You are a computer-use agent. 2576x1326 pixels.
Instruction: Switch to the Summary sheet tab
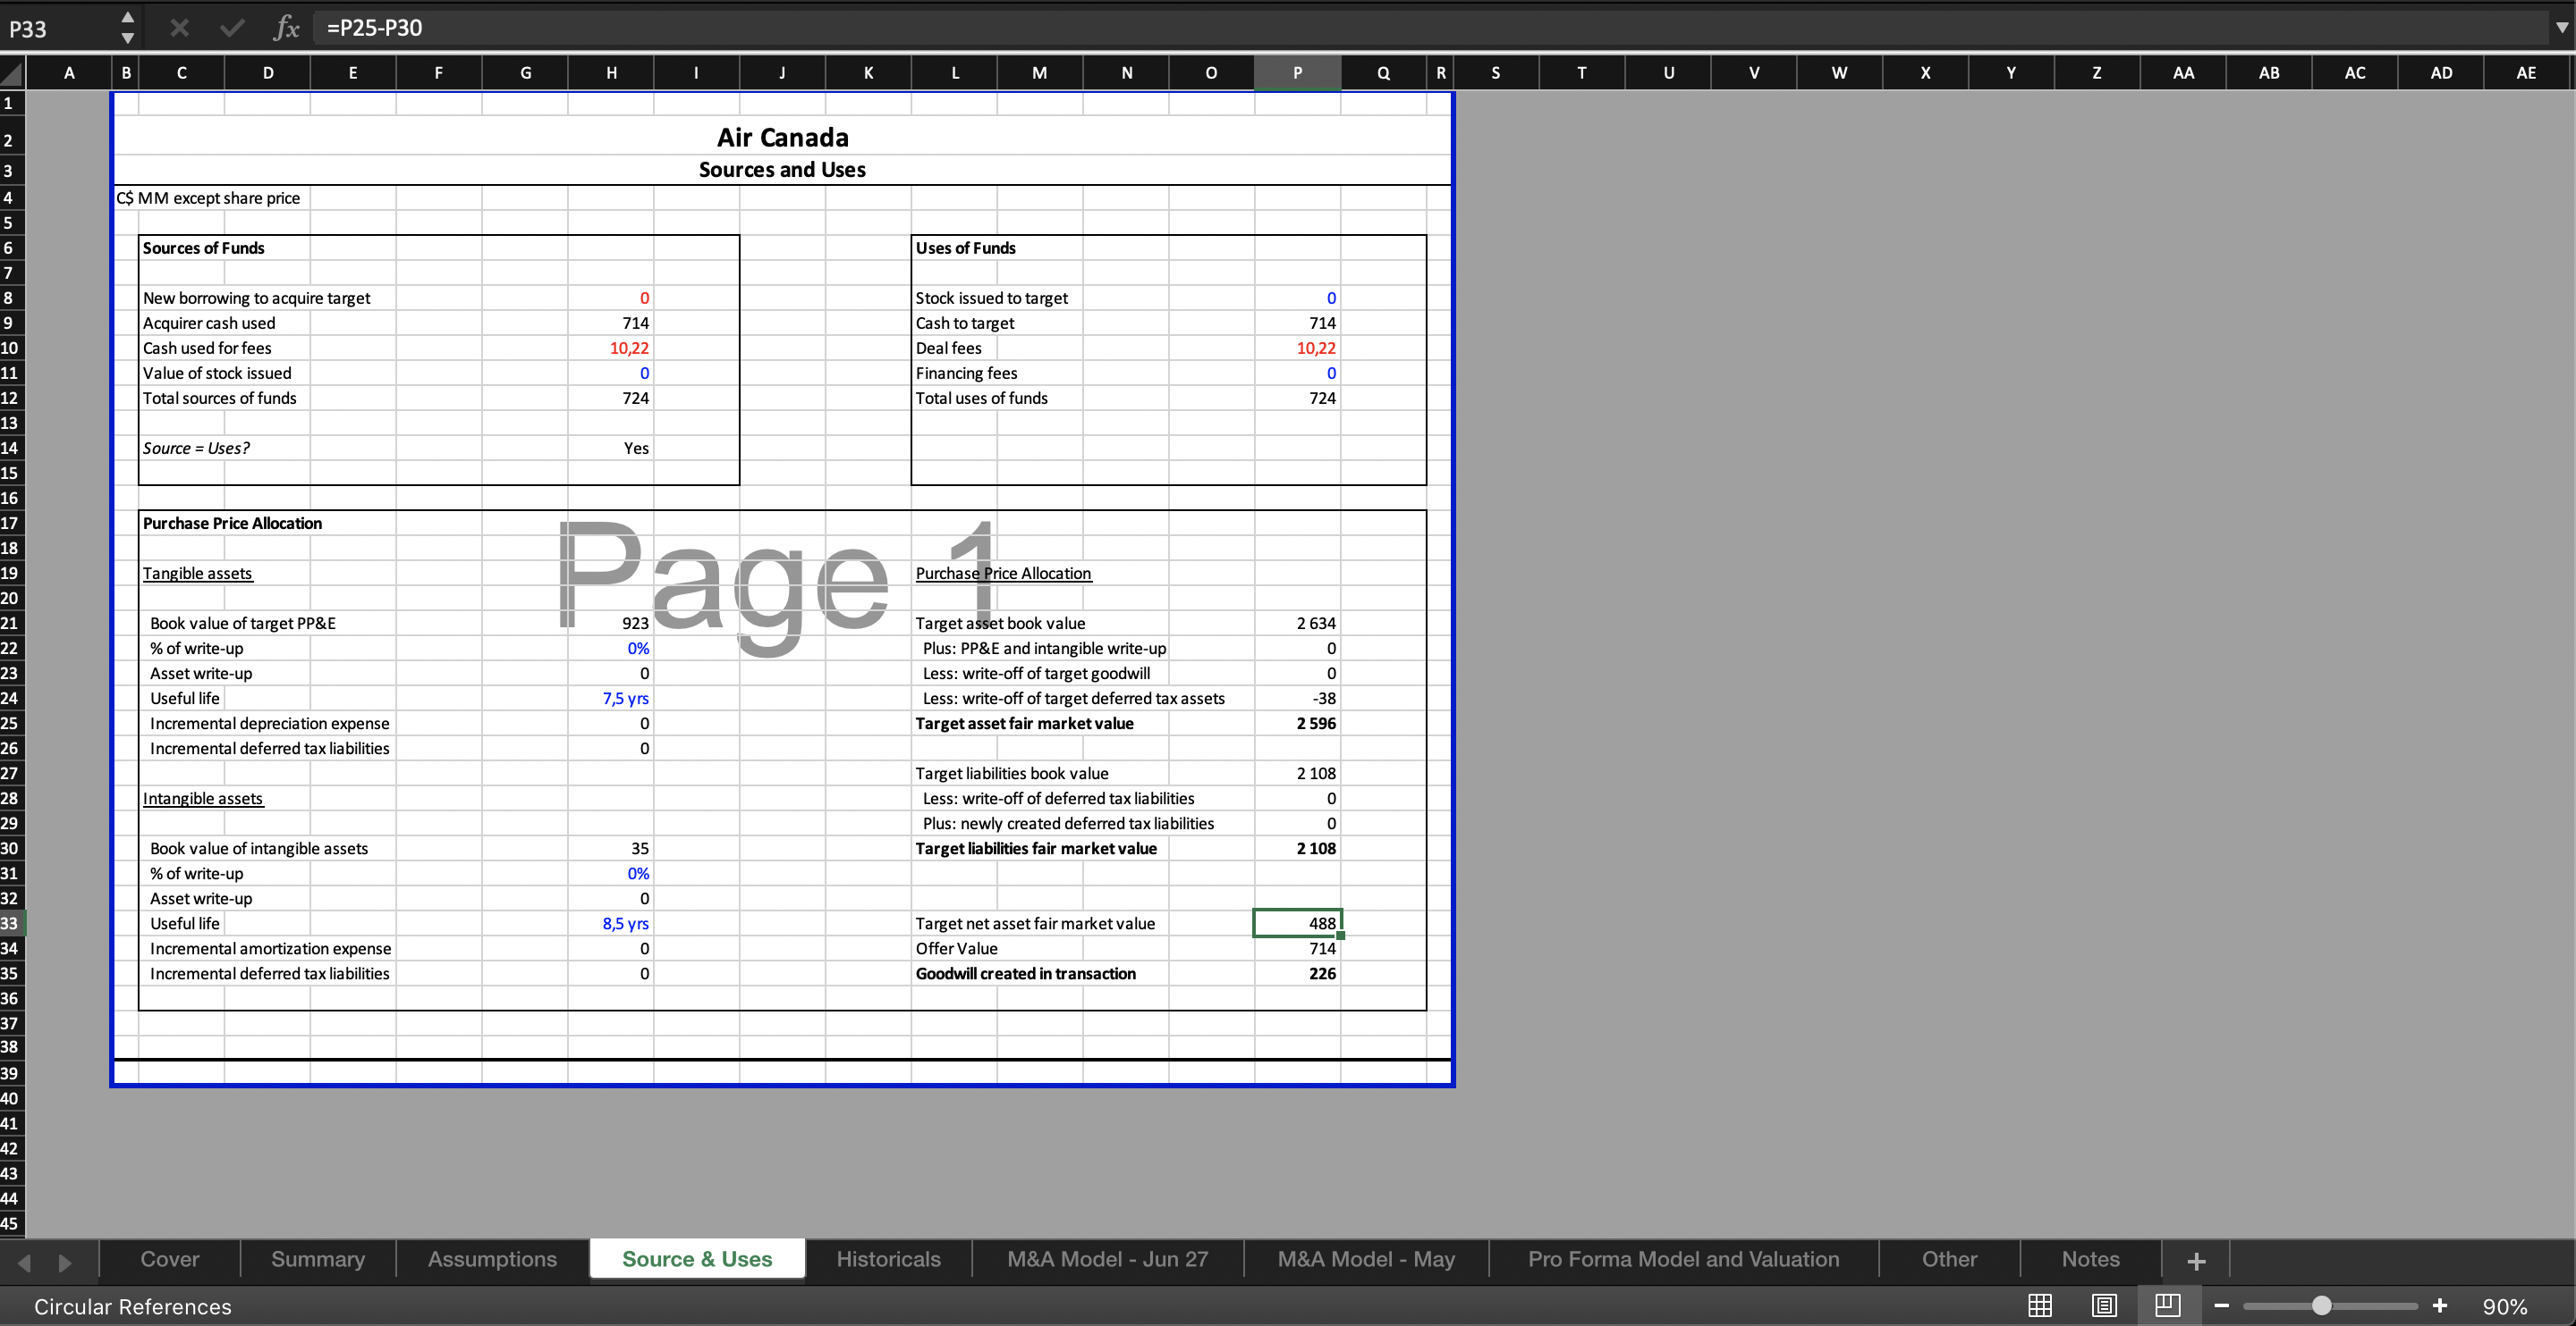click(318, 1259)
